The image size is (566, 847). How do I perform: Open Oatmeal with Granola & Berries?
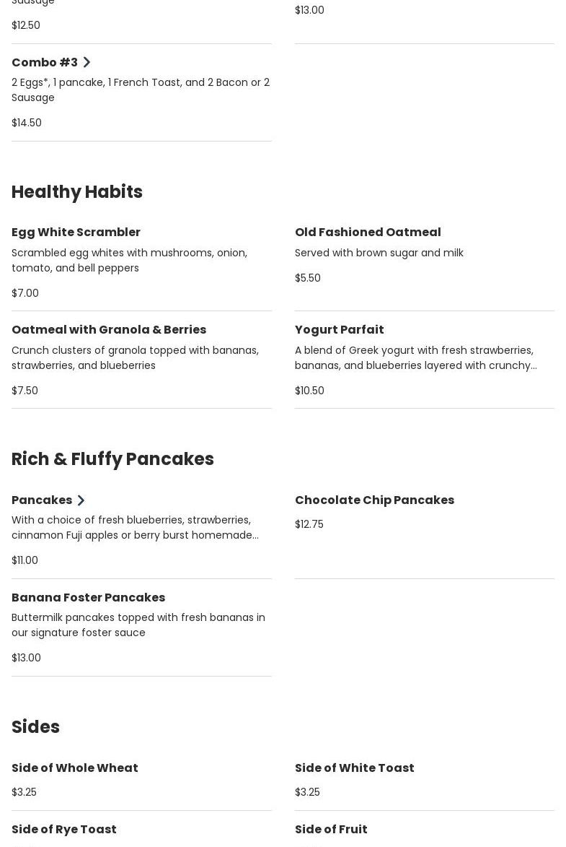(x=109, y=330)
